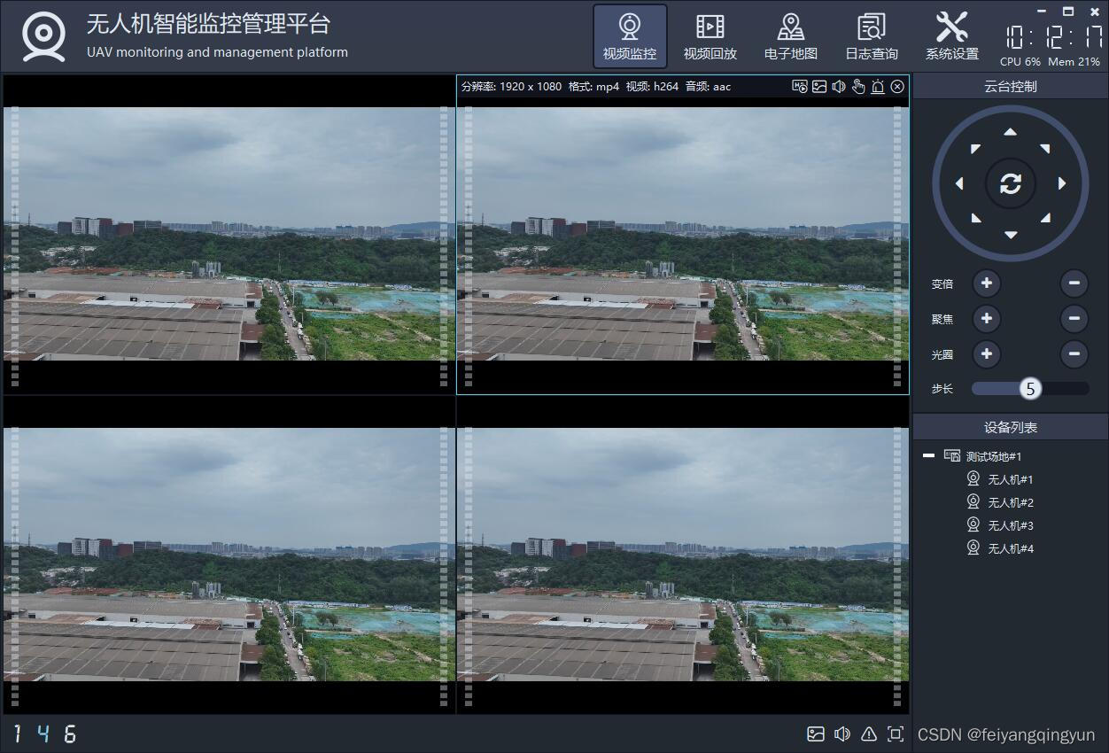This screenshot has width=1109, height=753.
Task: Click the 聚焦 minus button
Action: click(x=1074, y=318)
